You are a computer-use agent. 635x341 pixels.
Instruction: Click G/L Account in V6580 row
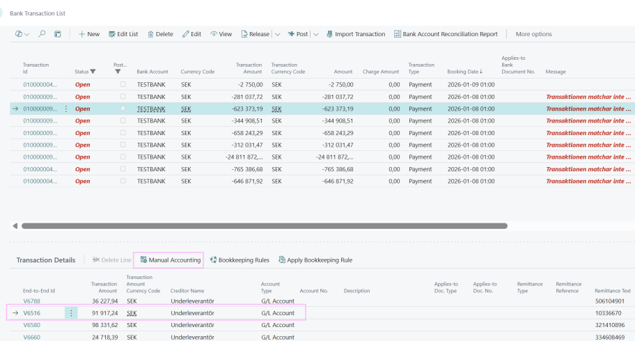[x=278, y=325]
